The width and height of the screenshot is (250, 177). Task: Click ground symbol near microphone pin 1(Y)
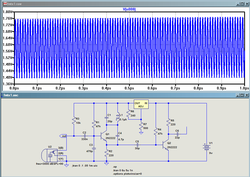tap(66, 166)
